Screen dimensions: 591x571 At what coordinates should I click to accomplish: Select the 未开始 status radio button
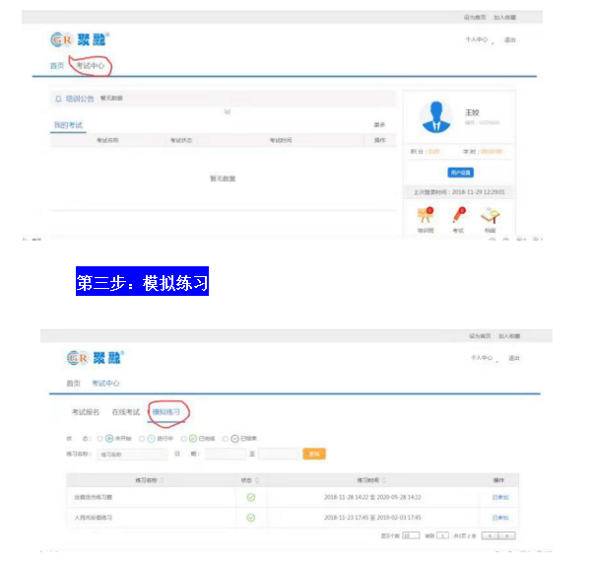point(99,438)
